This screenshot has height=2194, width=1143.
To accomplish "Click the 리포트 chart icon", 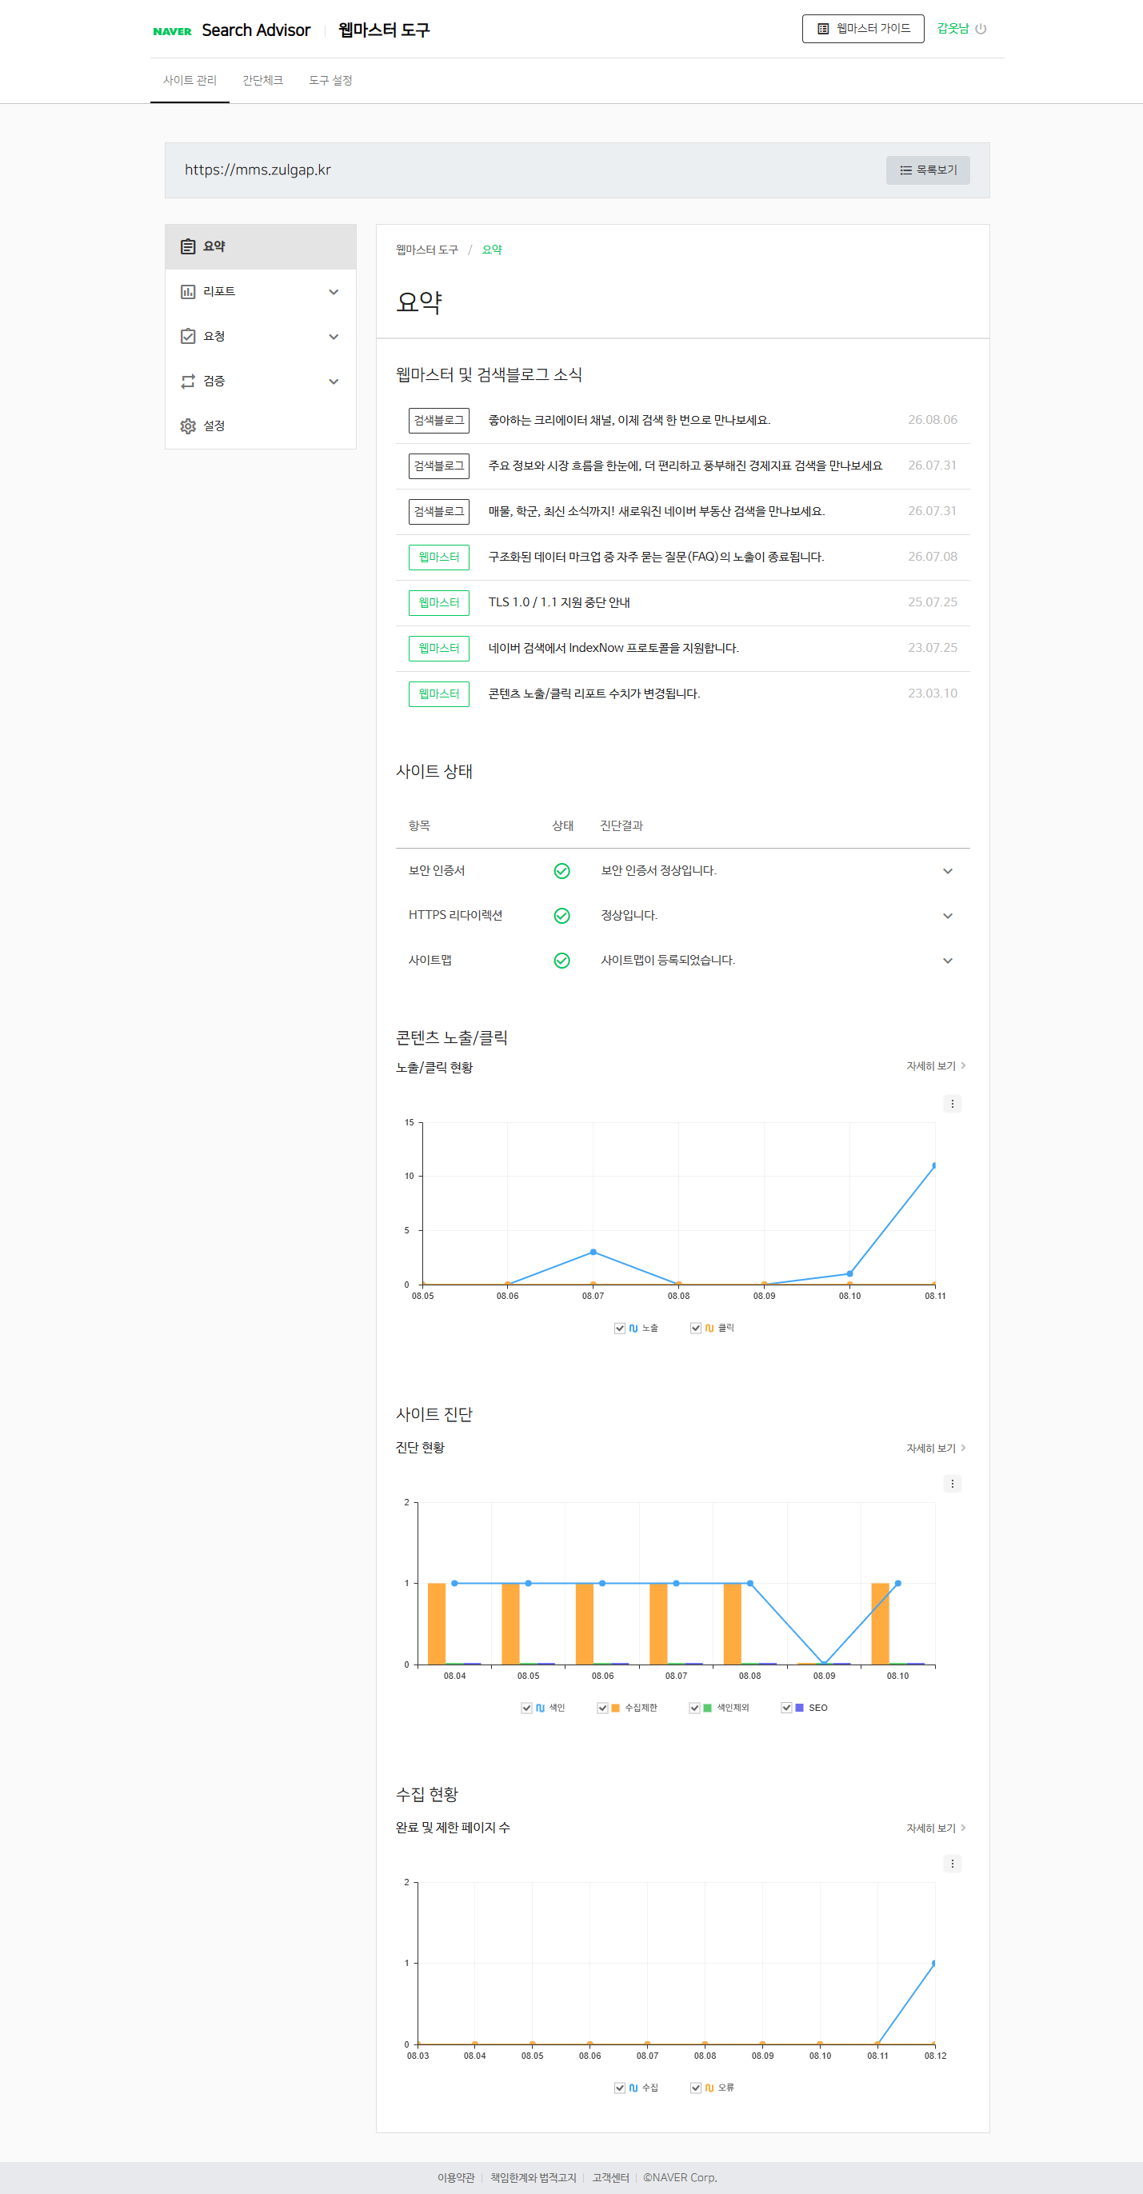I will point(188,292).
